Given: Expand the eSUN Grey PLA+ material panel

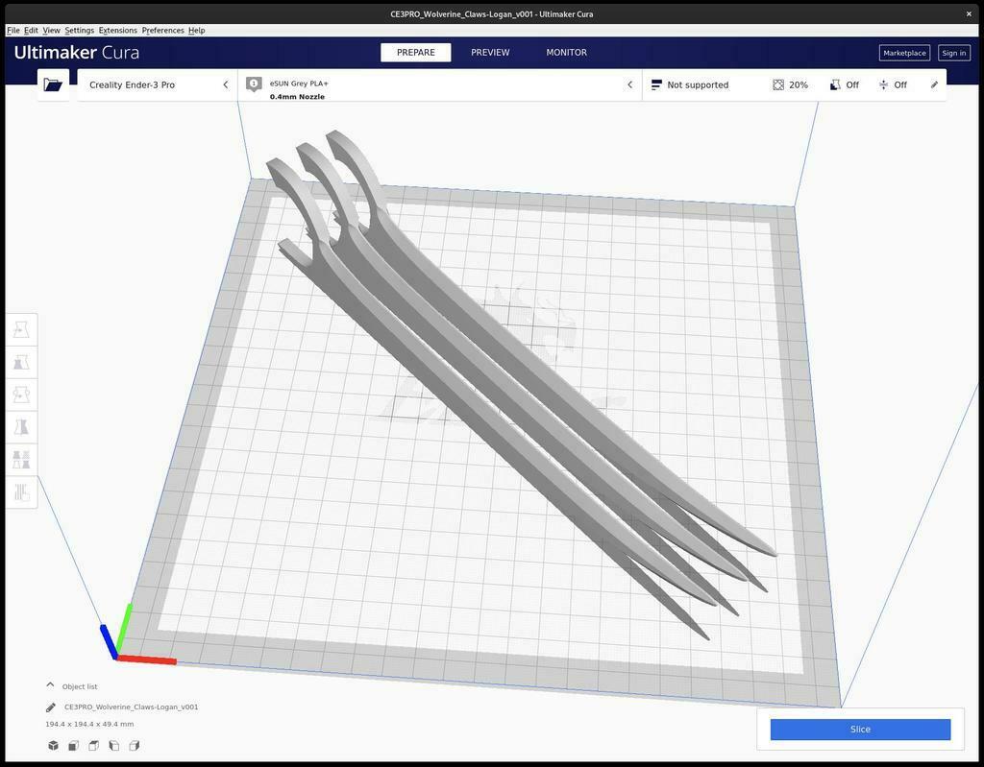Looking at the screenshot, I should 629,84.
